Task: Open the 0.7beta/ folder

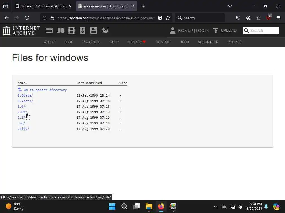Action: click(25, 101)
